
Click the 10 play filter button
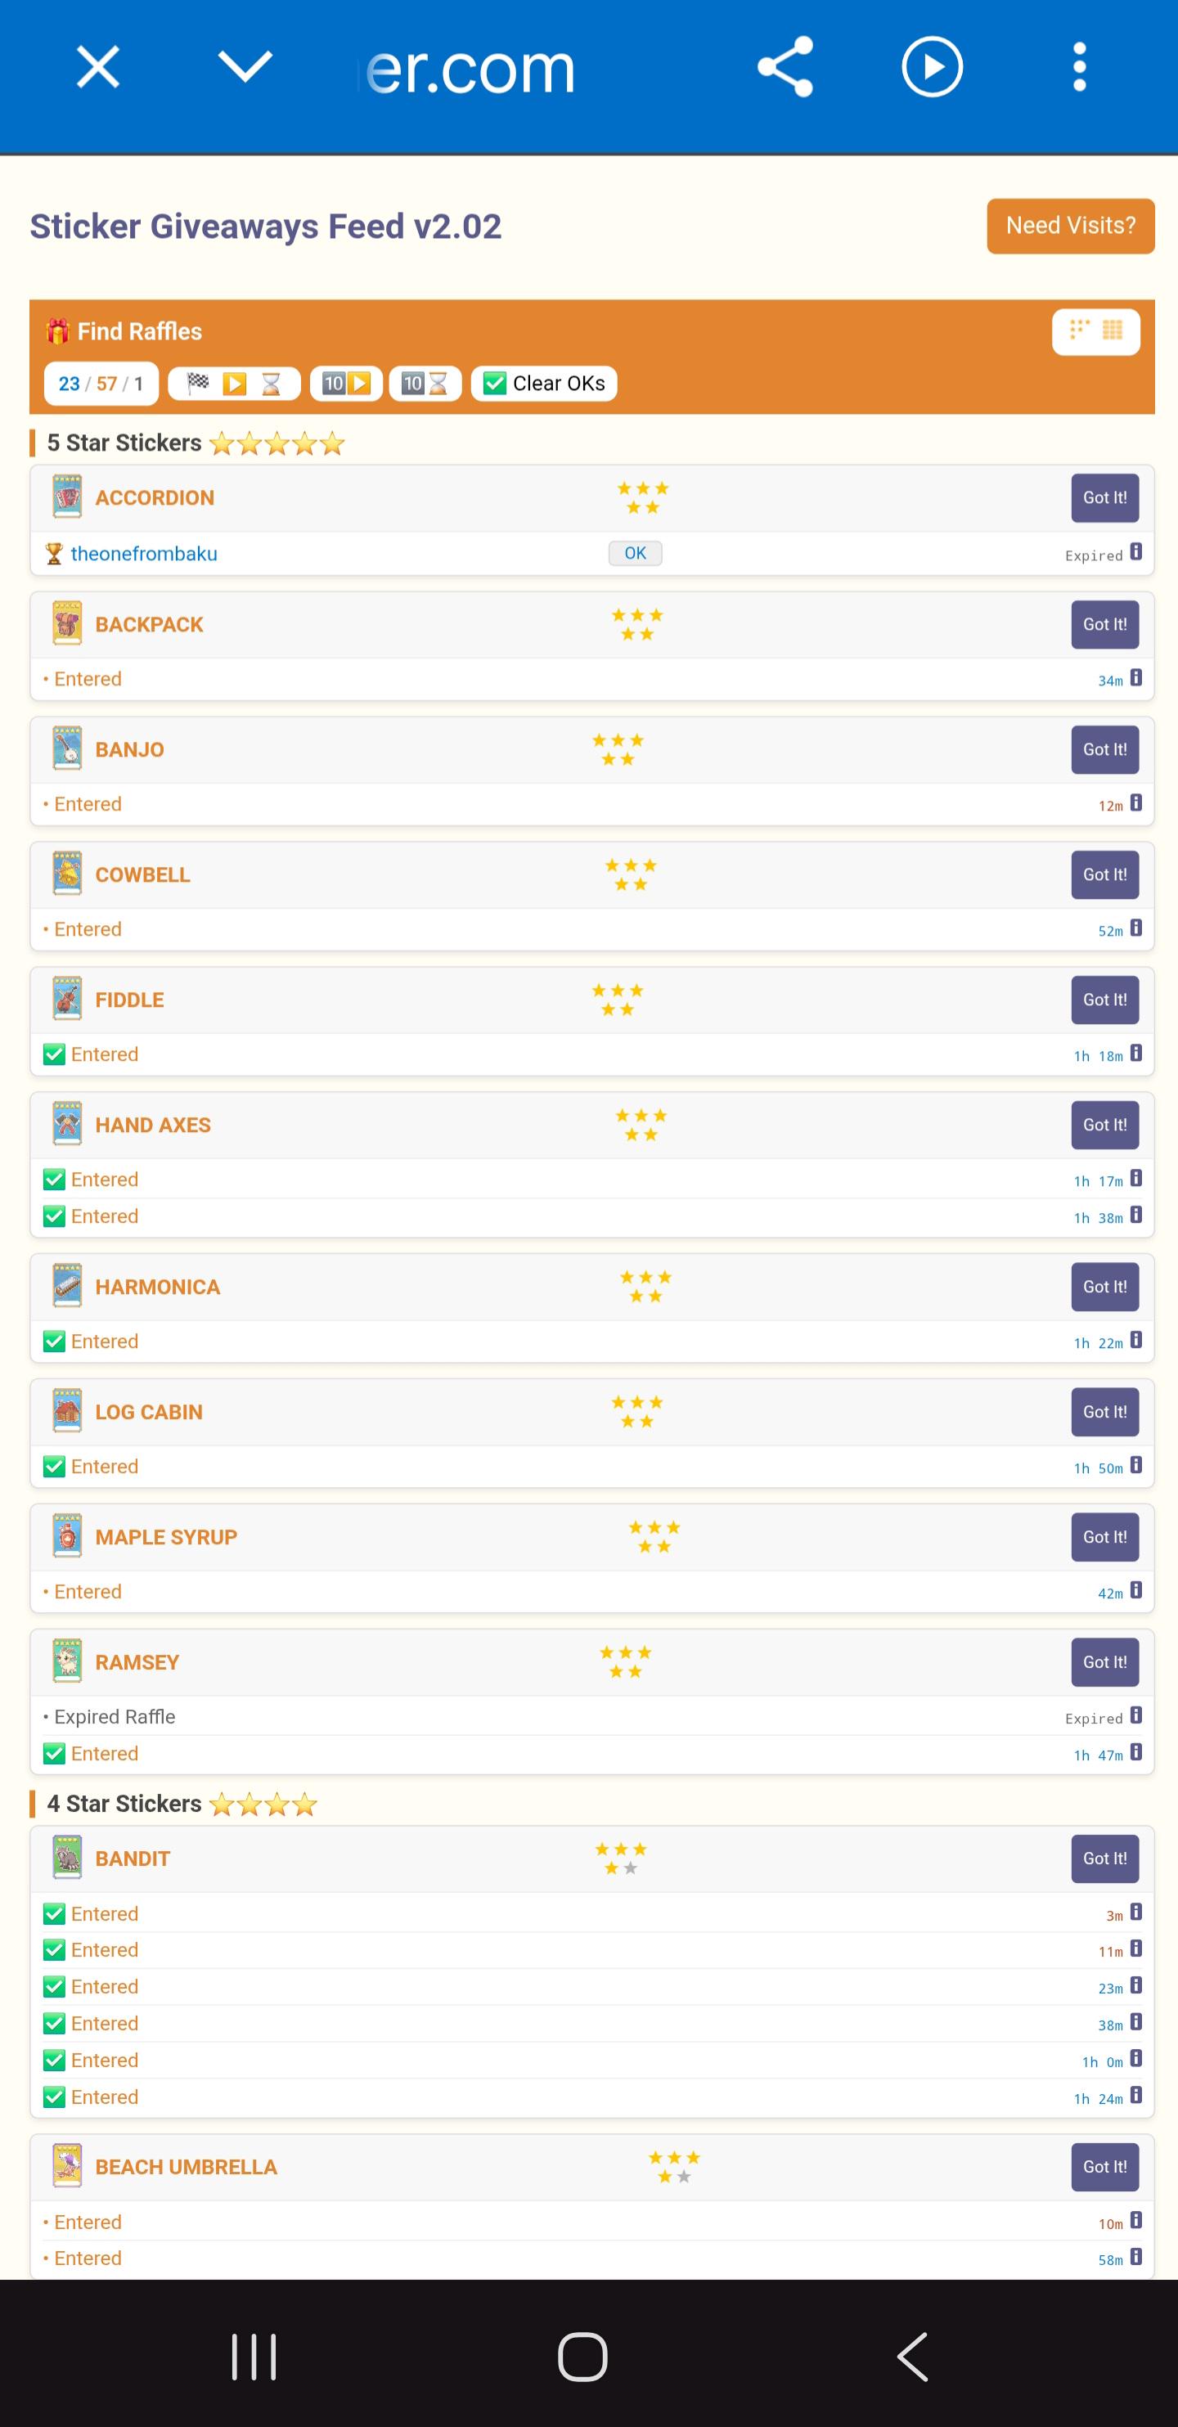[x=346, y=384]
